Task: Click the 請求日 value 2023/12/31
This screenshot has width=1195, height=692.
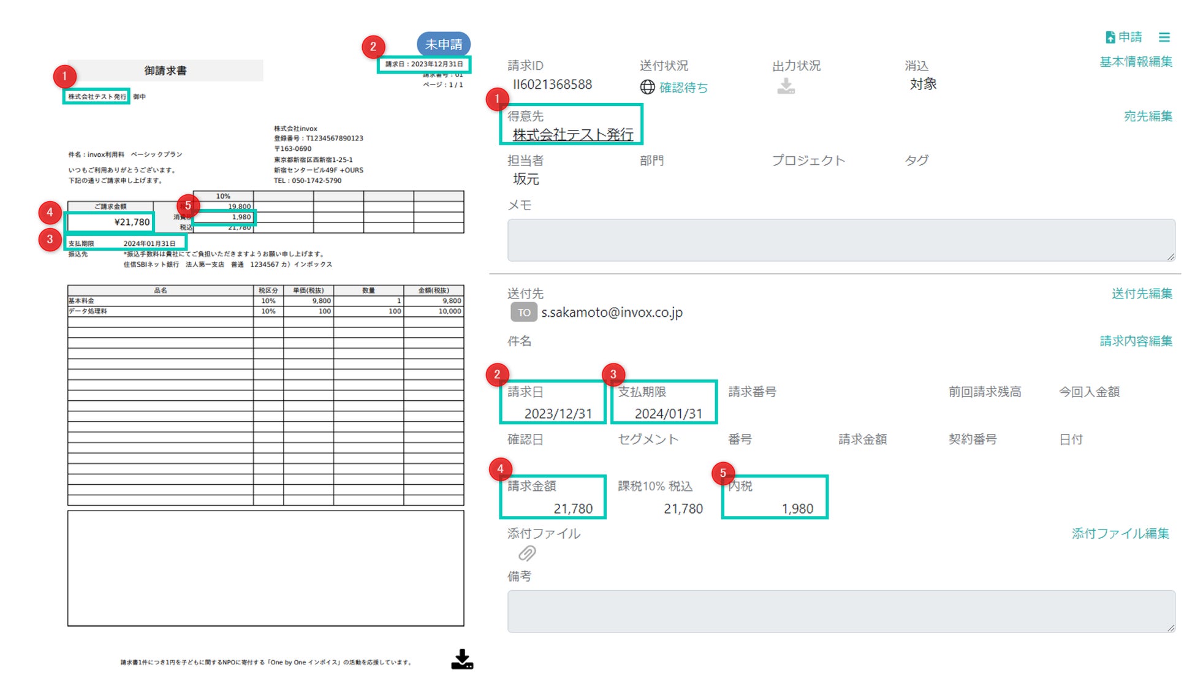Action: click(x=558, y=414)
